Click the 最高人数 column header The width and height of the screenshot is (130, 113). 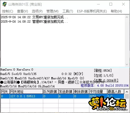pyautogui.click(x=116, y=92)
